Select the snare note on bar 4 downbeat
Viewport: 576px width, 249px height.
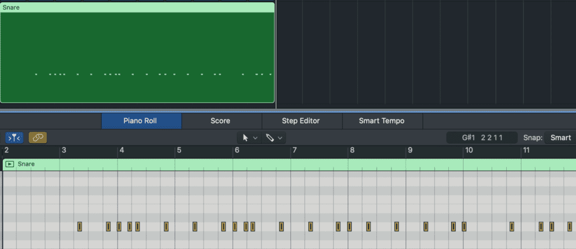coord(119,226)
